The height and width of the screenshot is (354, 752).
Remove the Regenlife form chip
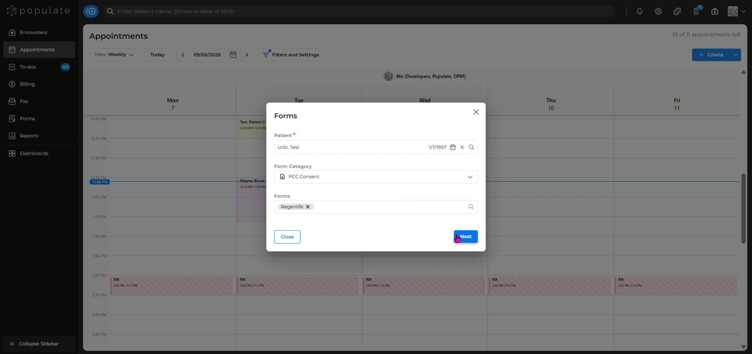[x=308, y=207]
